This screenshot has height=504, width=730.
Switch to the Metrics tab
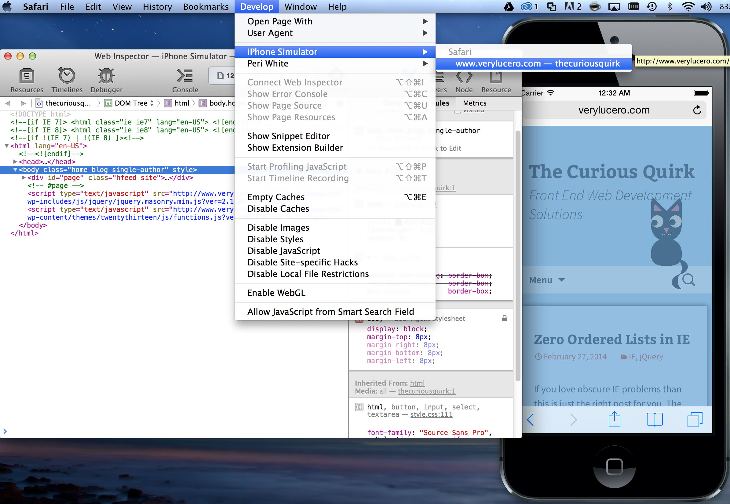pyautogui.click(x=474, y=103)
